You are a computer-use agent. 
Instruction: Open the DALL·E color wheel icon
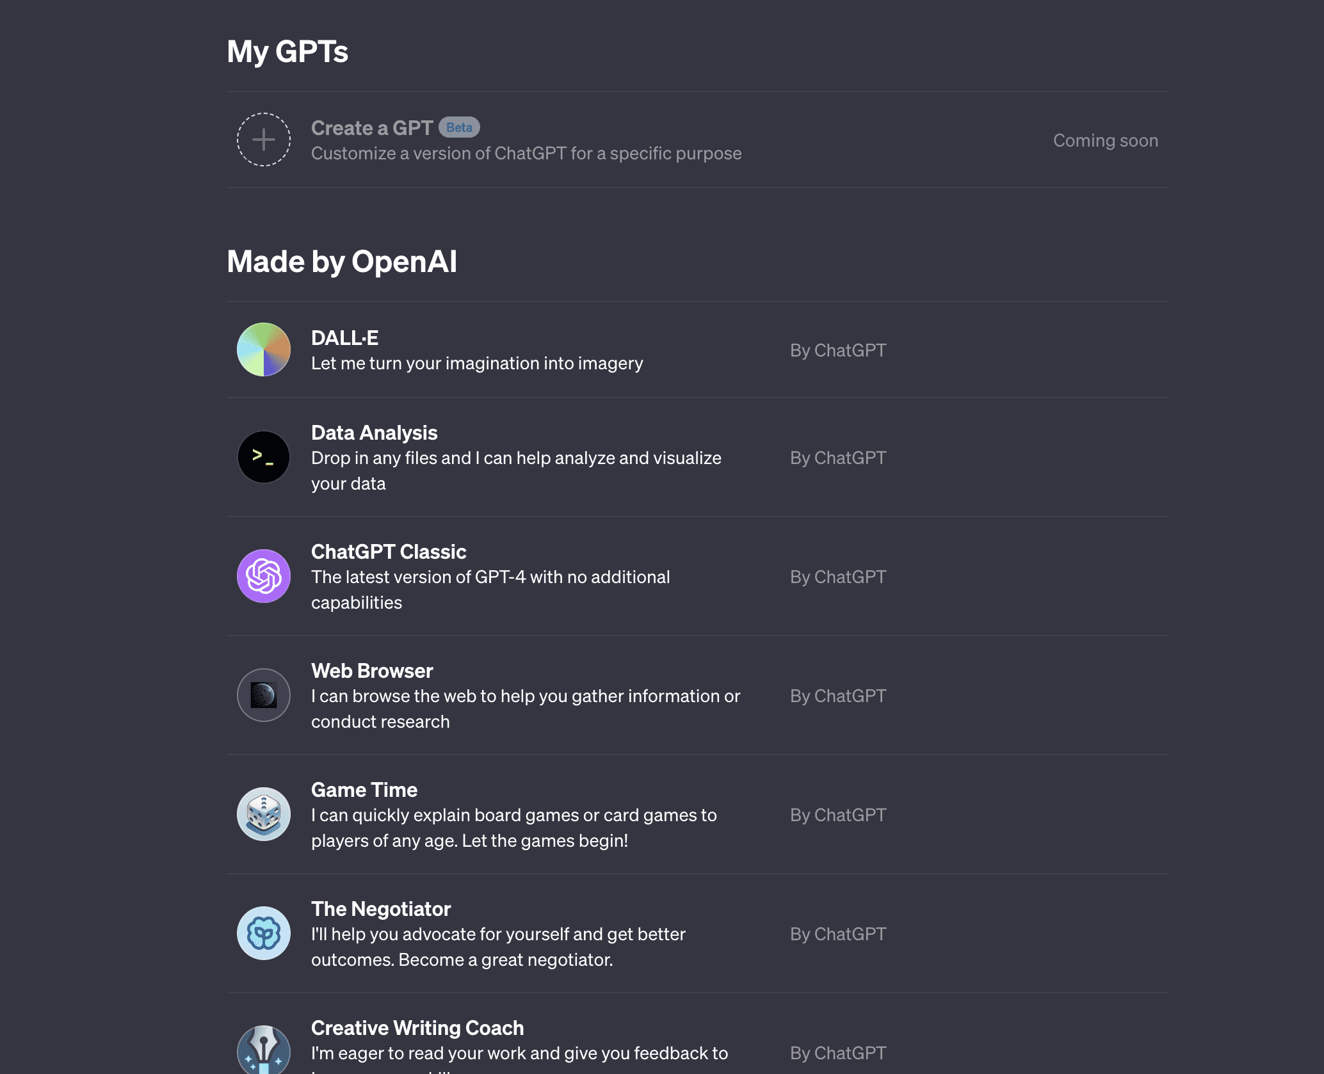(263, 349)
